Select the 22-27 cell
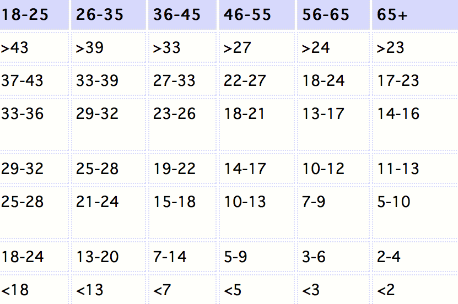458x304 pixels. (257, 80)
